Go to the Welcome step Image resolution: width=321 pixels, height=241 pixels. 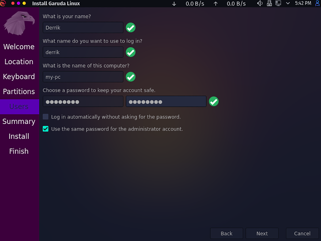[19, 47]
